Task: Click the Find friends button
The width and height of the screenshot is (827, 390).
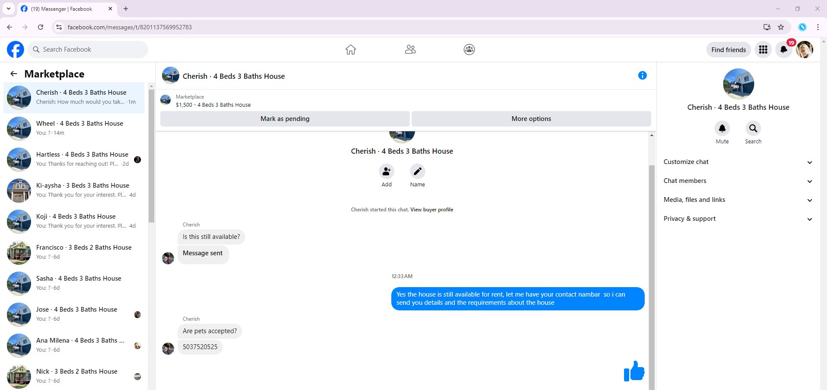Action: [729, 50]
